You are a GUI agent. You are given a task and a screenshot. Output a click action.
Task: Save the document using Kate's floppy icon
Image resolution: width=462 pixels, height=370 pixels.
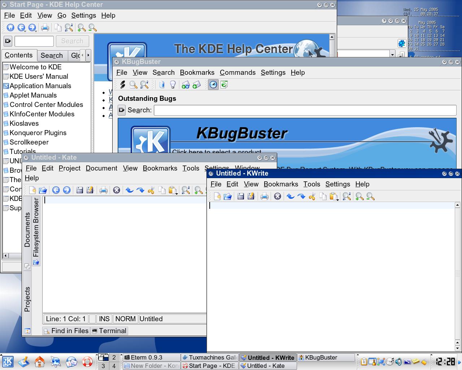click(x=80, y=190)
